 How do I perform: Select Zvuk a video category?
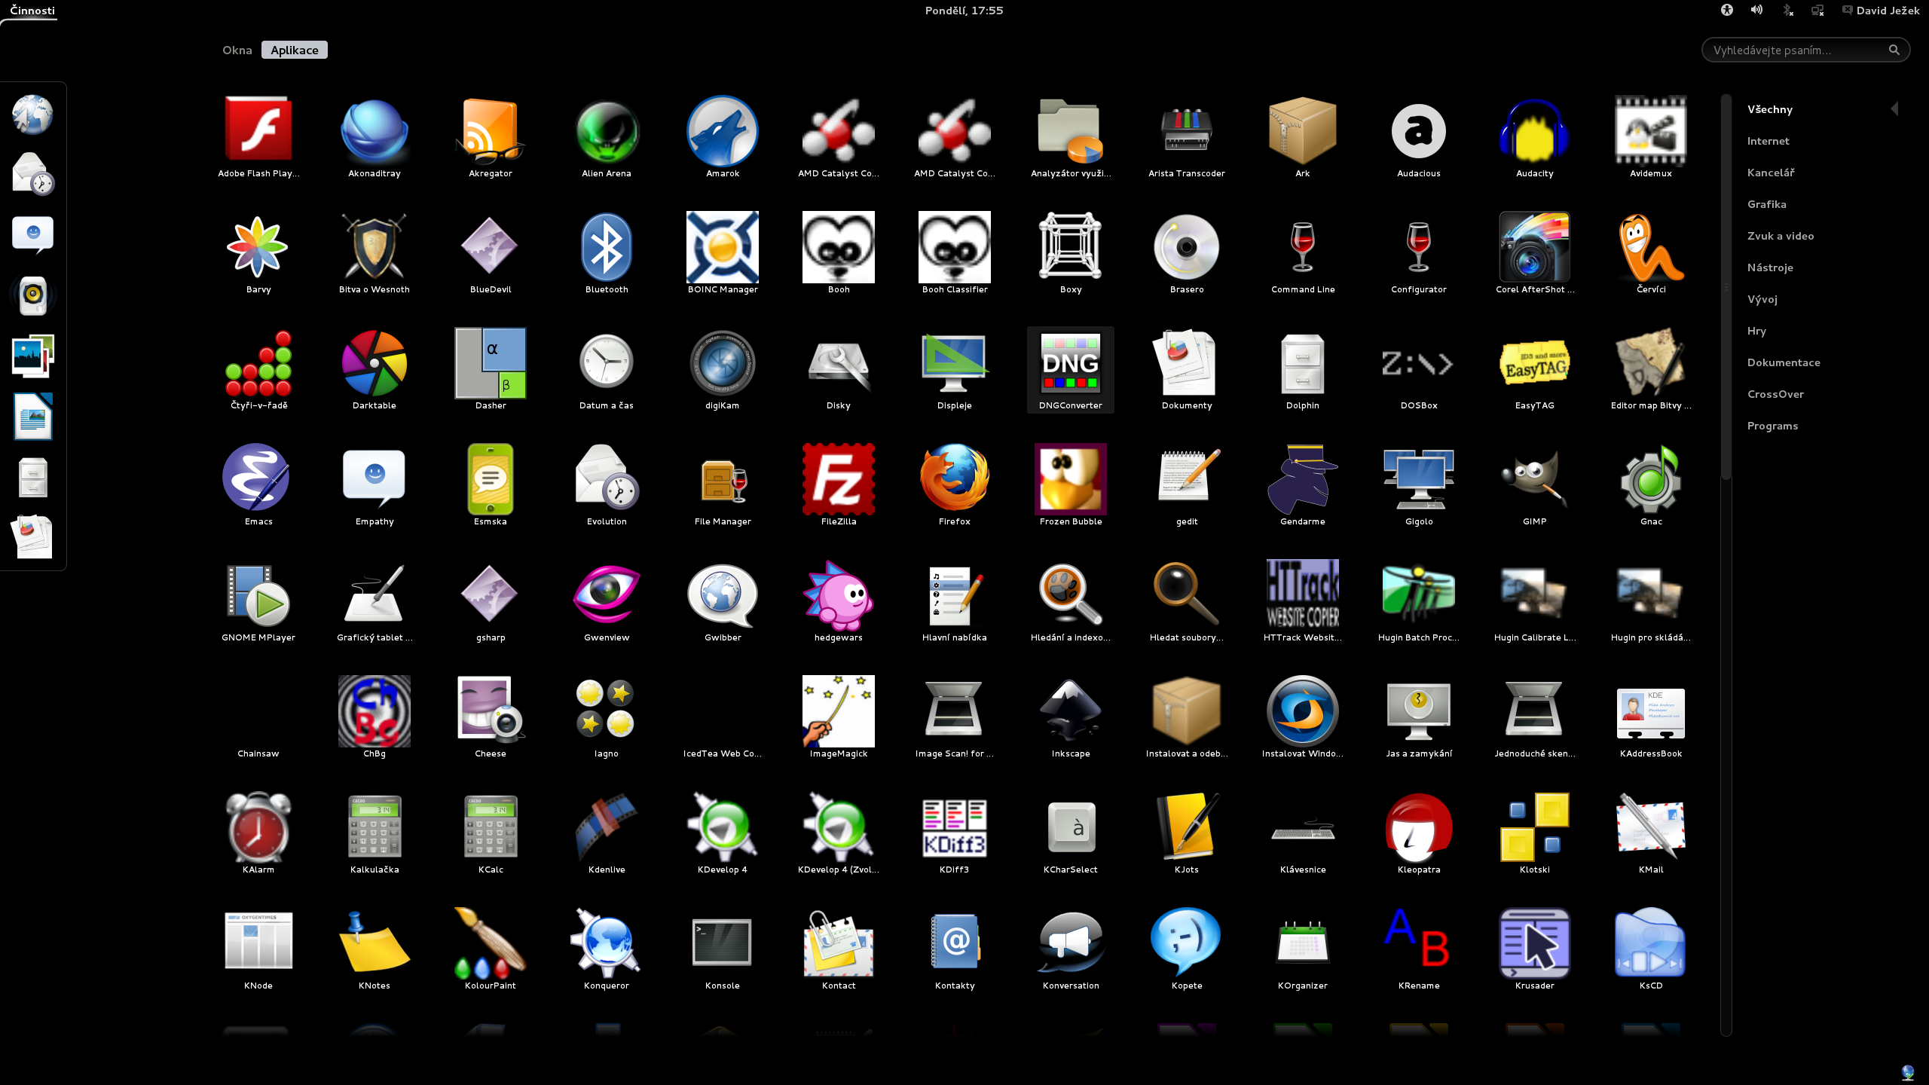tap(1781, 236)
